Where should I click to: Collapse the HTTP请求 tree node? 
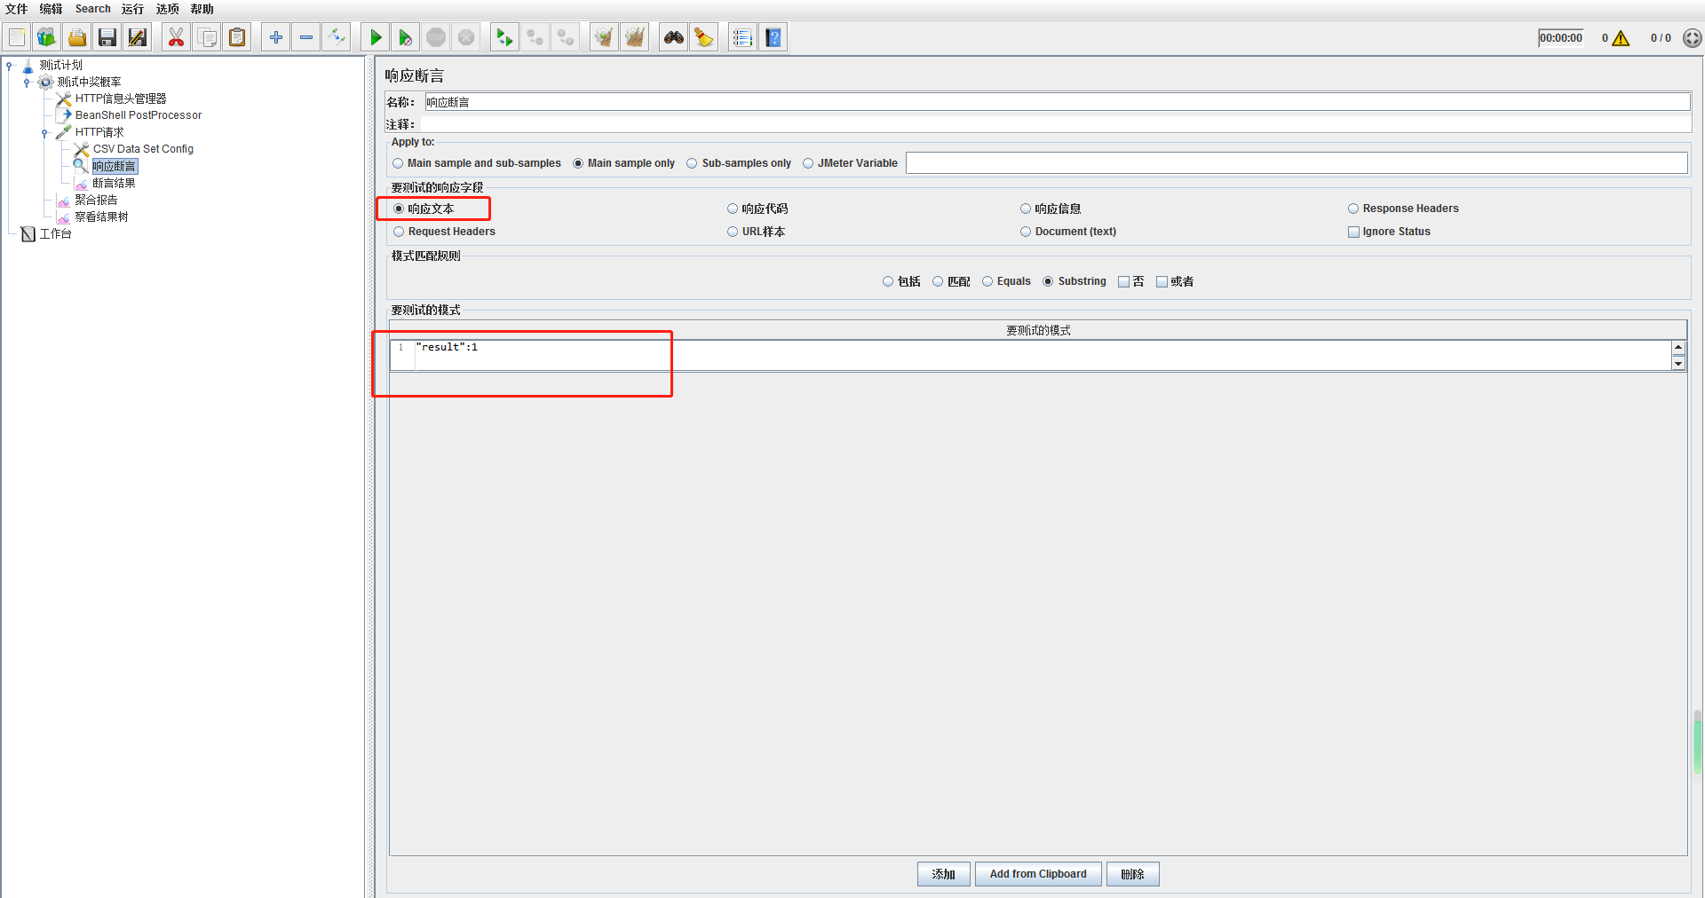(x=44, y=133)
